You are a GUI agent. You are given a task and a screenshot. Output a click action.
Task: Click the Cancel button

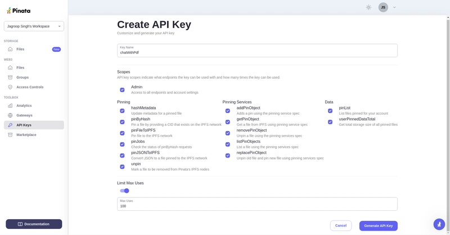[x=341, y=225]
